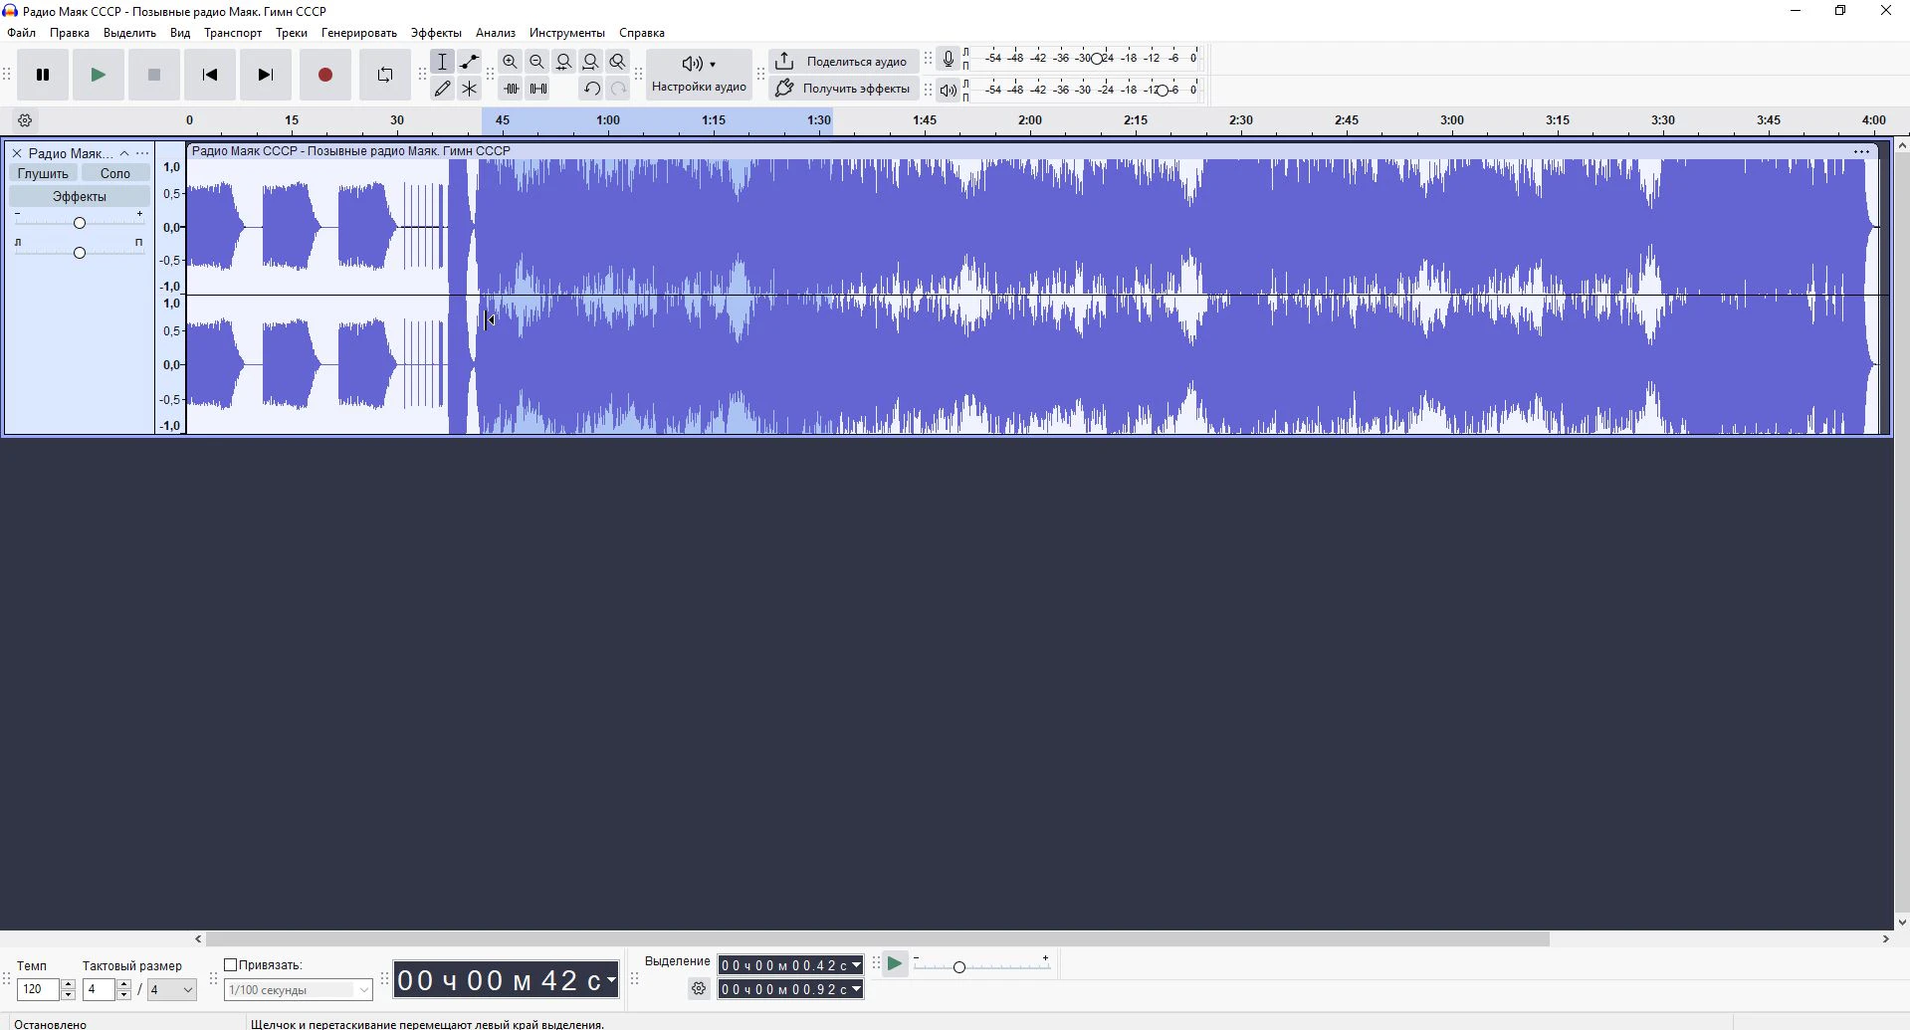The width and height of the screenshot is (1910, 1030).
Task: Solo the track with Соло
Action: (x=115, y=173)
